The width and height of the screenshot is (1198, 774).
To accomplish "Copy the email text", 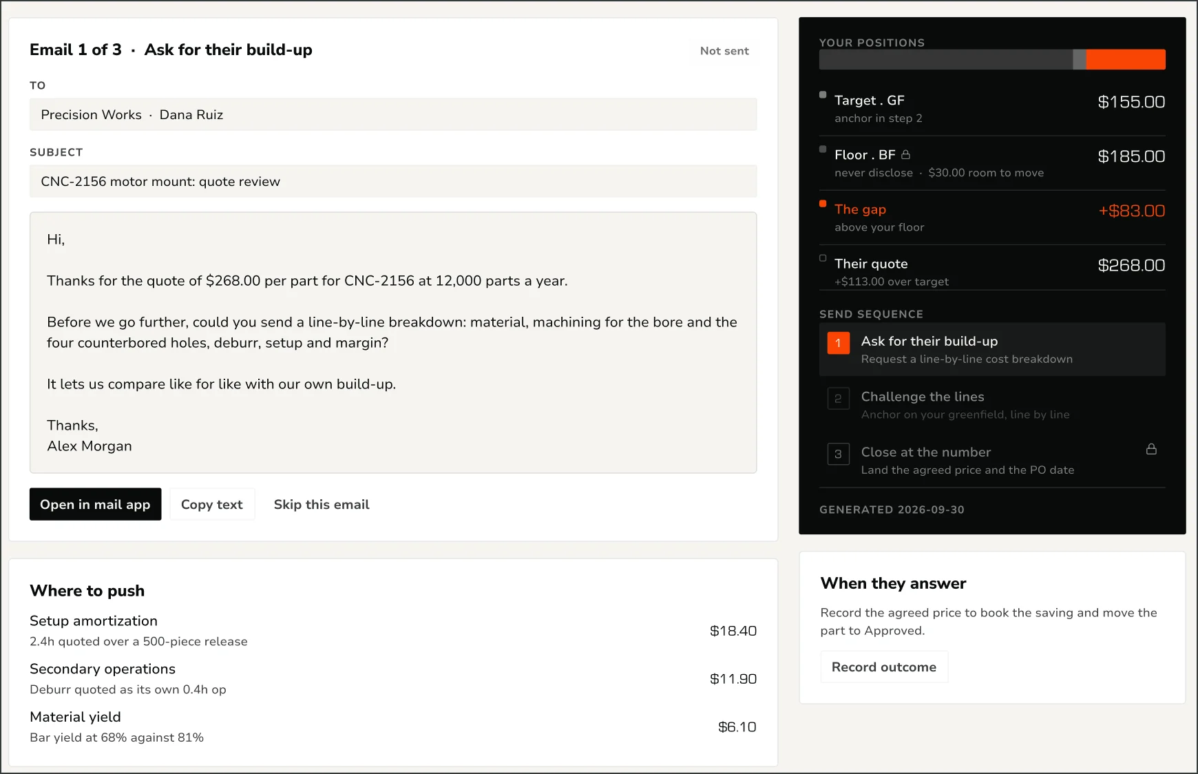I will point(212,504).
